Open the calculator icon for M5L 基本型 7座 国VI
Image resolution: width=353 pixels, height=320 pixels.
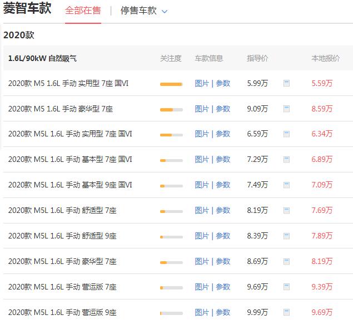click(x=286, y=160)
